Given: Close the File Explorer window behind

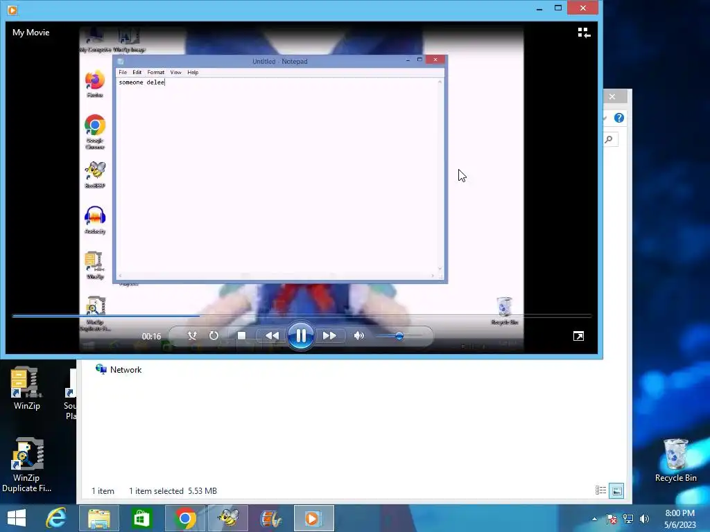Looking at the screenshot, I should click(x=612, y=96).
